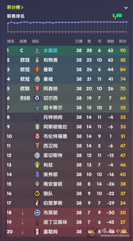Open the Arsenal crest icon
133x241 pixels.
pyautogui.click(x=37, y=89)
